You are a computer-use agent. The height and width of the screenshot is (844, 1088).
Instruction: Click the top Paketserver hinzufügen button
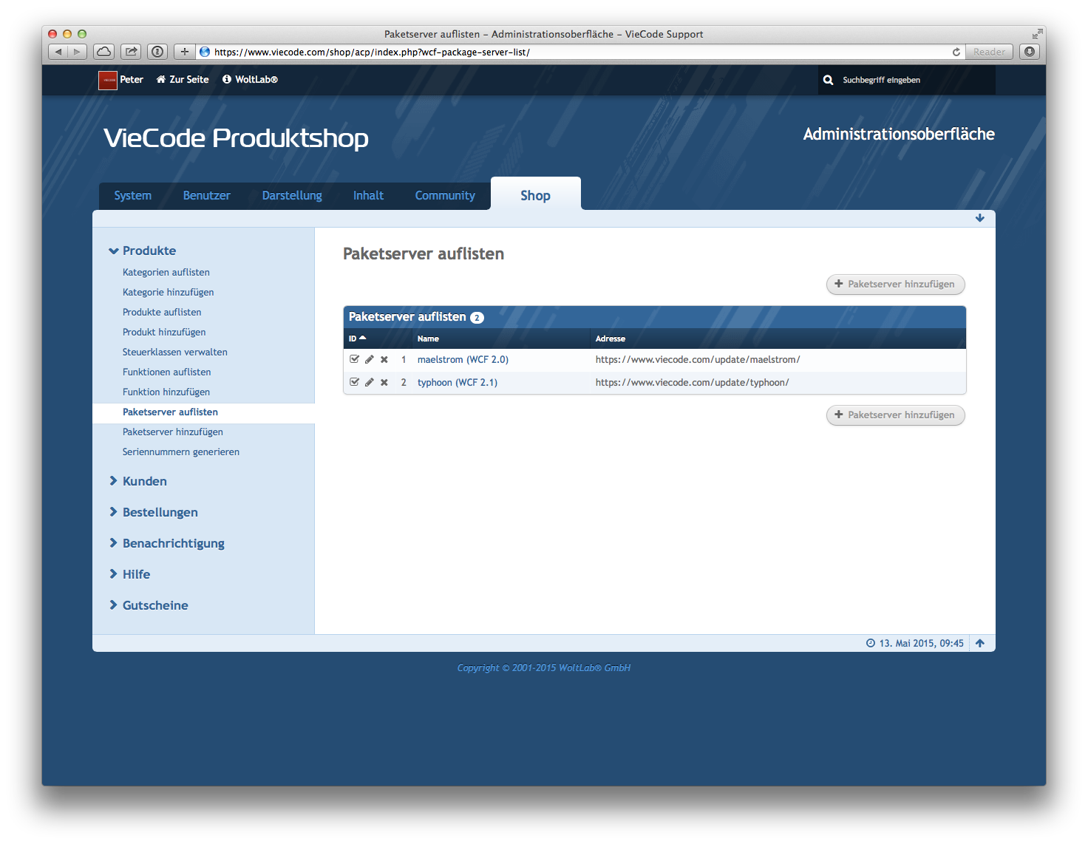click(x=895, y=285)
